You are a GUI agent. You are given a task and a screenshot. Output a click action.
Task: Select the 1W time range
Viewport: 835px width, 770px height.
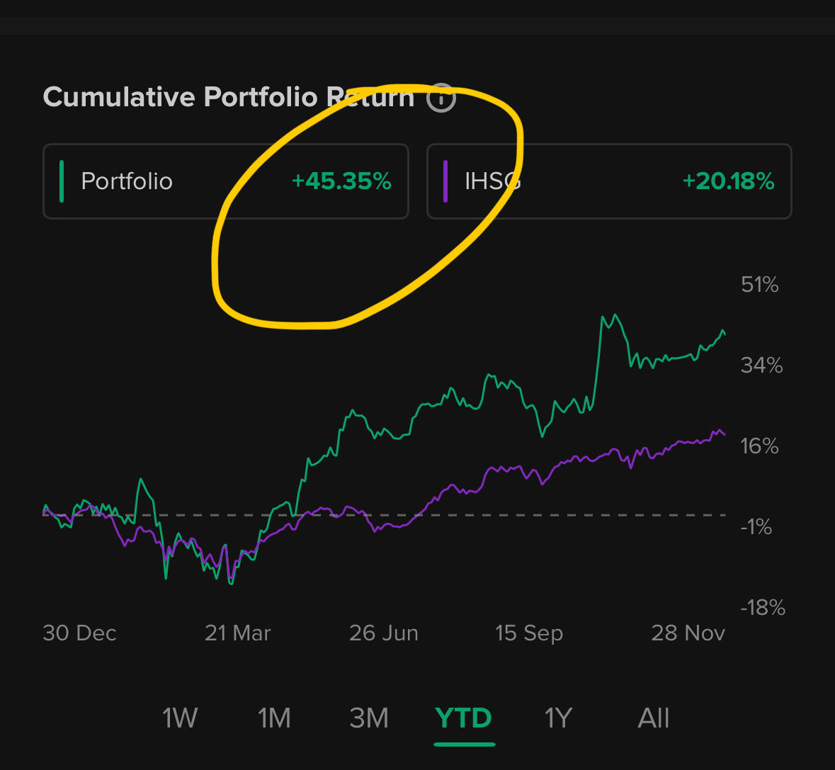coord(180,718)
